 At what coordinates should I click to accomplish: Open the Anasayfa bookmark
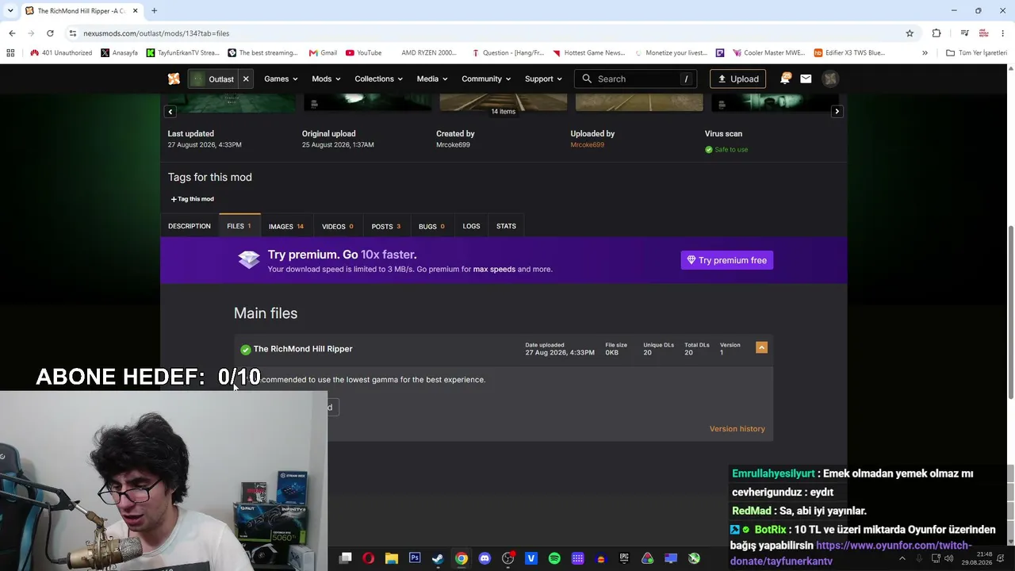pyautogui.click(x=119, y=53)
